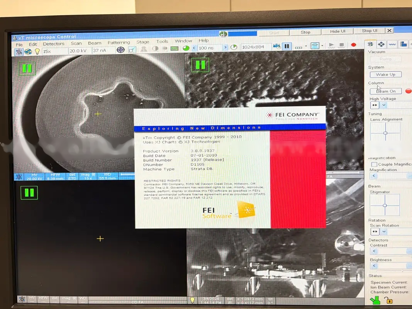Click the target crosshair toolbar icon
The height and width of the screenshot is (309, 412).
click(x=120, y=50)
